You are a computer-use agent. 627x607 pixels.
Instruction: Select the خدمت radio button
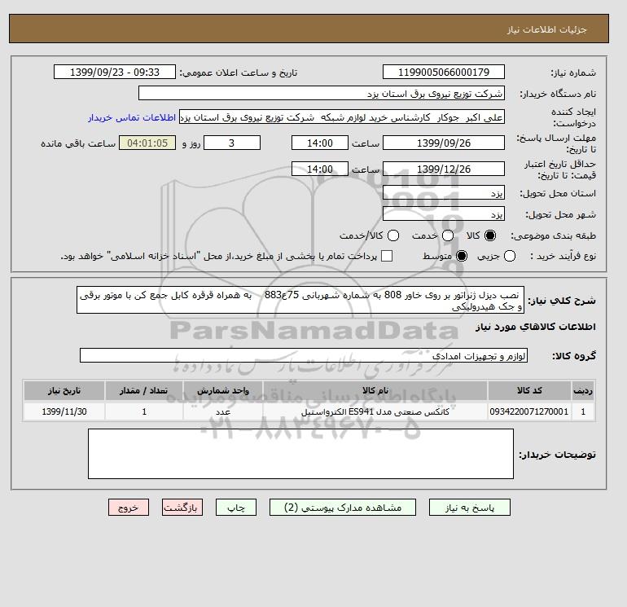tap(448, 235)
